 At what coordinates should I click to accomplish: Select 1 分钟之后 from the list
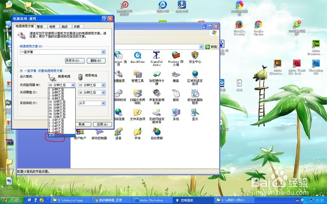(x=62, y=89)
